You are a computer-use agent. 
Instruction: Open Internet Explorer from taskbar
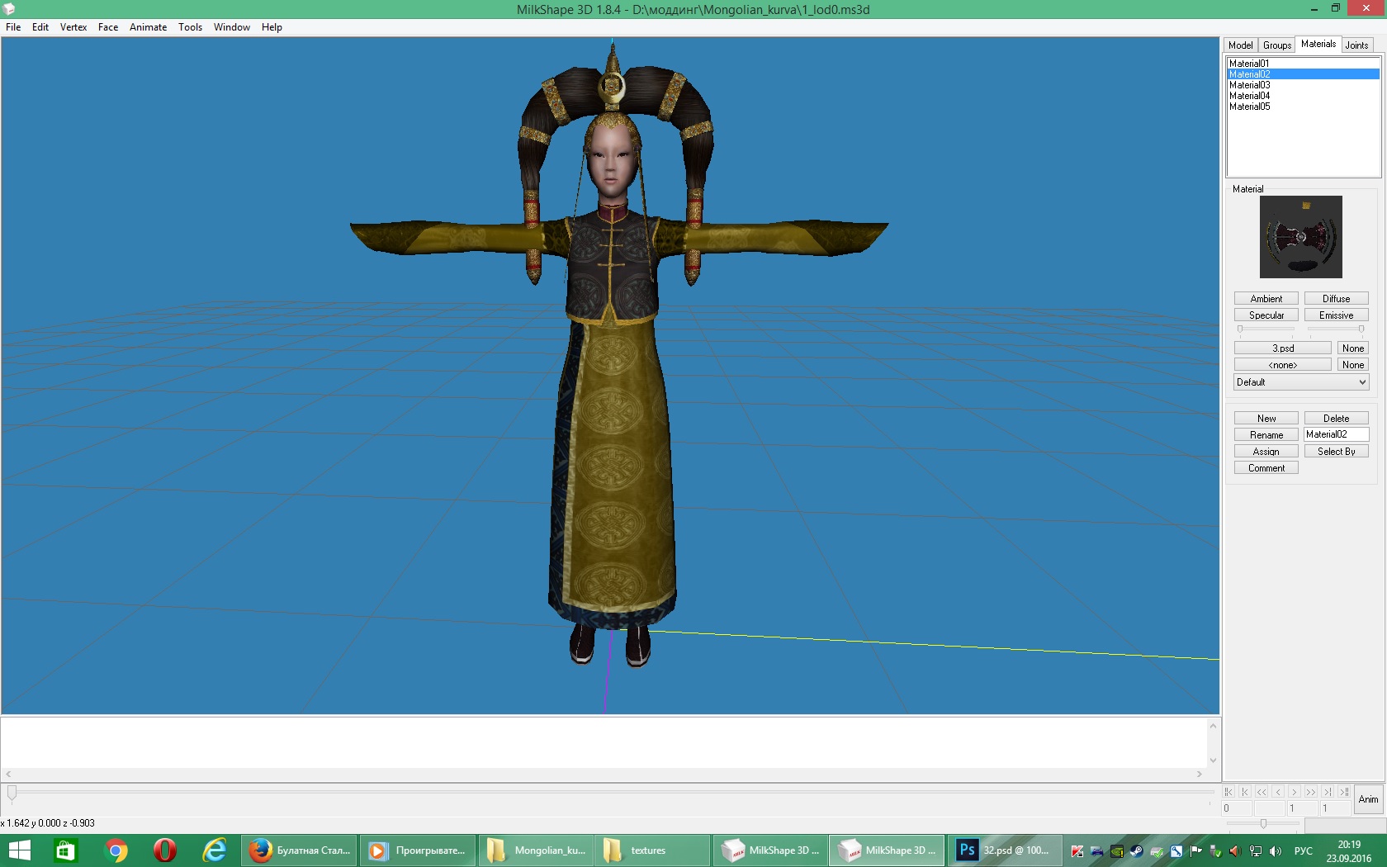[x=215, y=850]
